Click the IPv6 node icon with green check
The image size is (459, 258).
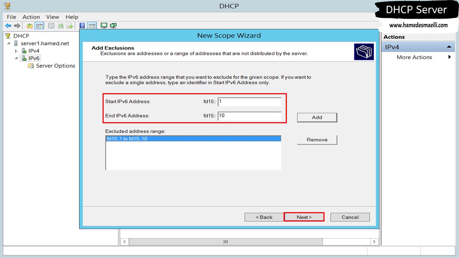click(24, 58)
